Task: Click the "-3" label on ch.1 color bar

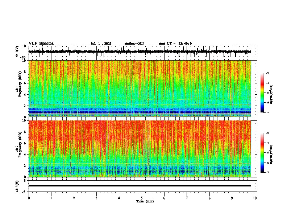Action: 267,73
